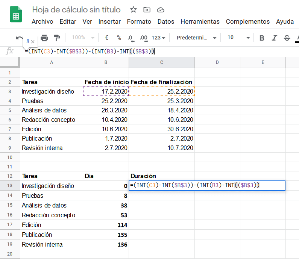Select row 13 header
This screenshot has width=299, height=259.
[x=10, y=185]
